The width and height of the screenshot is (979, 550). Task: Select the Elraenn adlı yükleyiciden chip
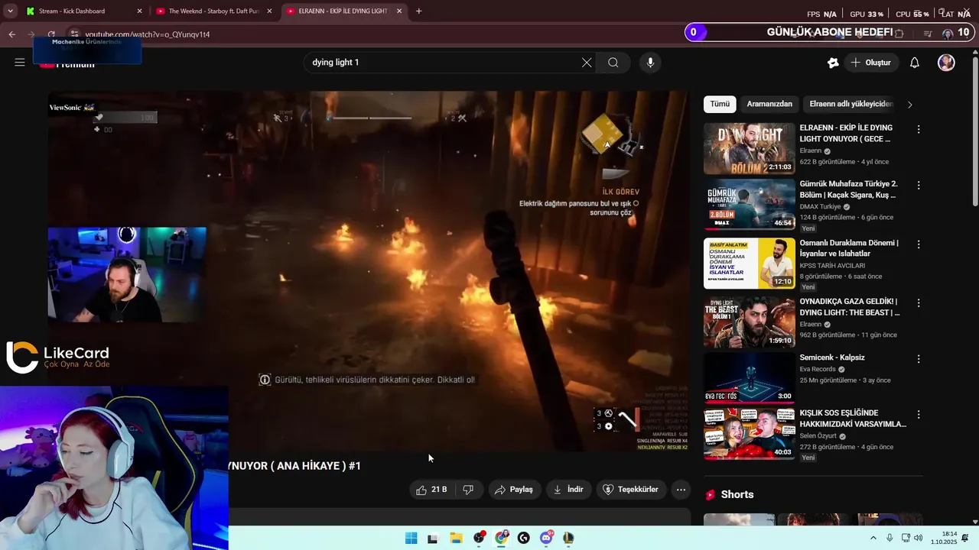coord(851,104)
